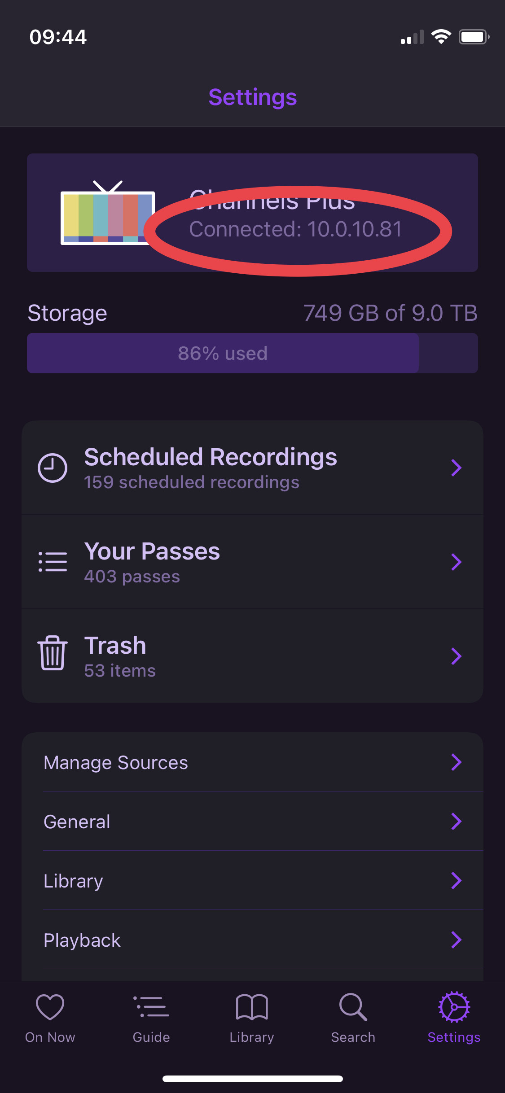Open Library settings row

[252, 881]
